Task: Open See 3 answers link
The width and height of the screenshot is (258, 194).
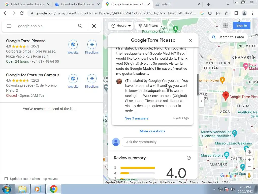Action: click(137, 118)
